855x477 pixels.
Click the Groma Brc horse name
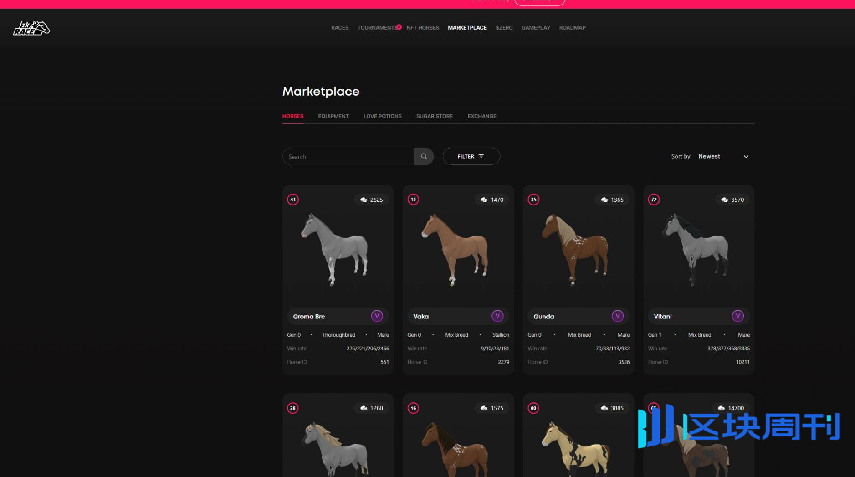(309, 317)
